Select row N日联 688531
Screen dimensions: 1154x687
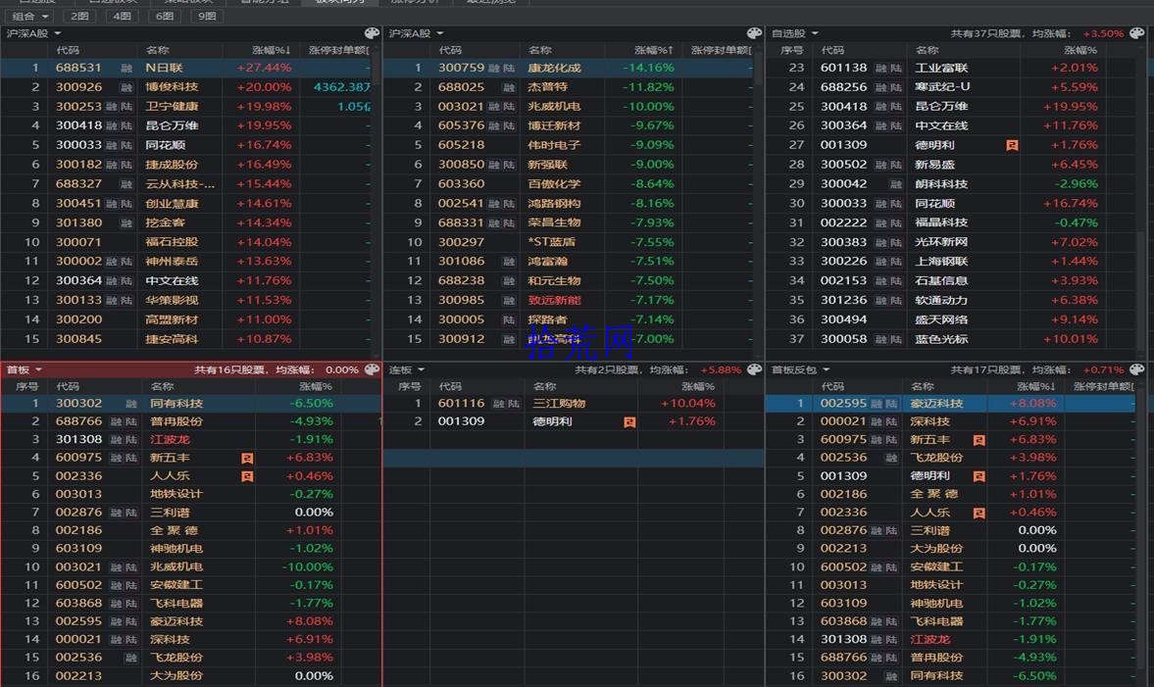pyautogui.click(x=185, y=68)
